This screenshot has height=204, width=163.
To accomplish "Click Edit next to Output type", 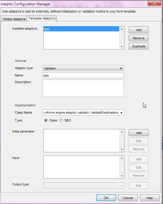I will [139, 186].
